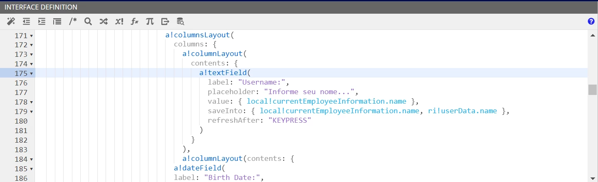Click the scrollbar up arrow
Image resolution: width=598 pixels, height=182 pixels.
(593, 35)
